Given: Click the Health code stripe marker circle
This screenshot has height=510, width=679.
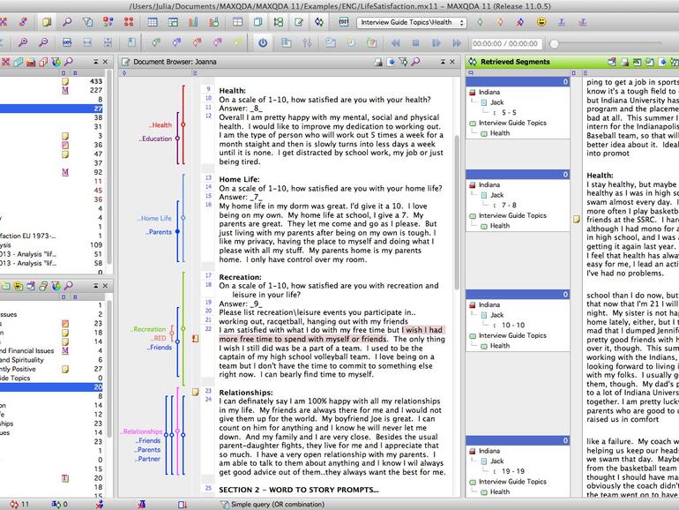Looking at the screenshot, I should pyautogui.click(x=183, y=125).
